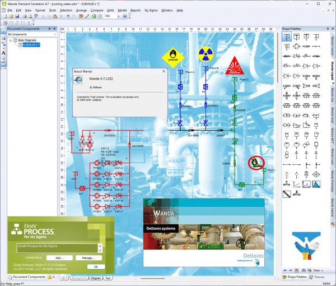Click the Undo arrow icon
The width and height of the screenshot is (336, 286).
click(68, 16)
